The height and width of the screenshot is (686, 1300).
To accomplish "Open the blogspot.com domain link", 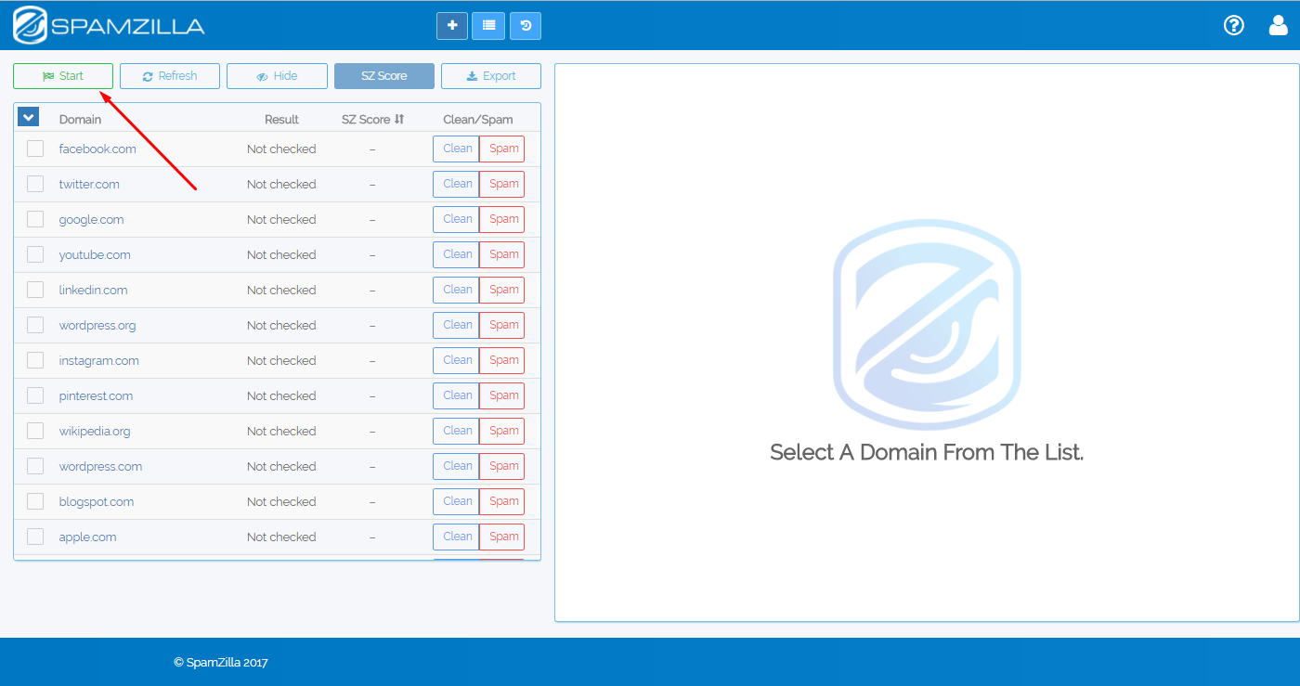I will [x=97, y=501].
